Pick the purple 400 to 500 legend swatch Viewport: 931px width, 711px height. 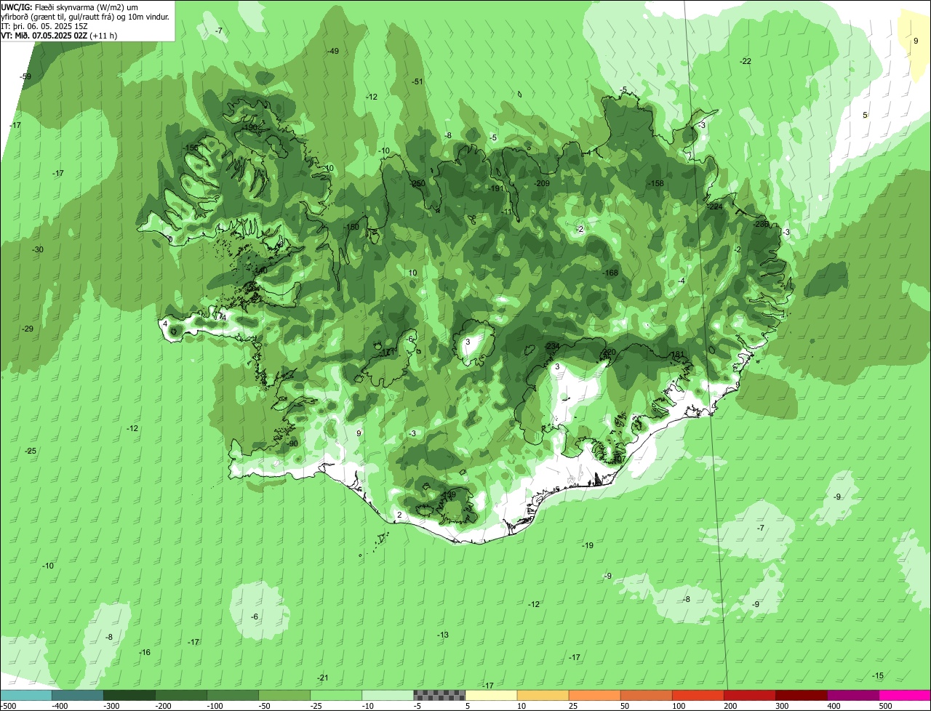point(852,695)
